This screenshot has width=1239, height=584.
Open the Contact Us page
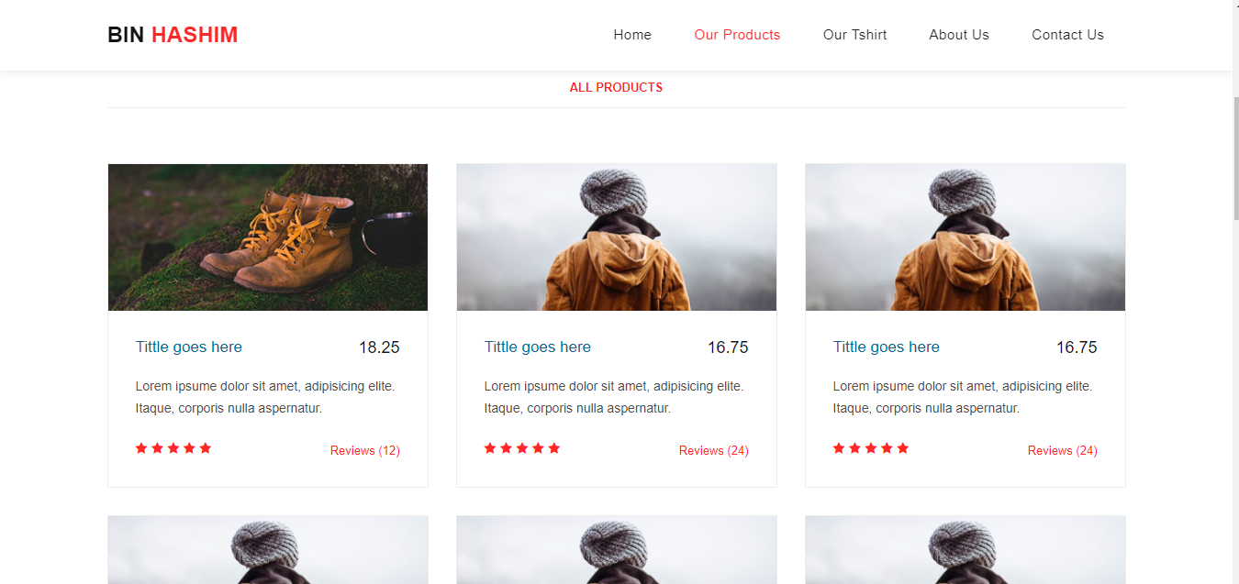click(x=1067, y=35)
